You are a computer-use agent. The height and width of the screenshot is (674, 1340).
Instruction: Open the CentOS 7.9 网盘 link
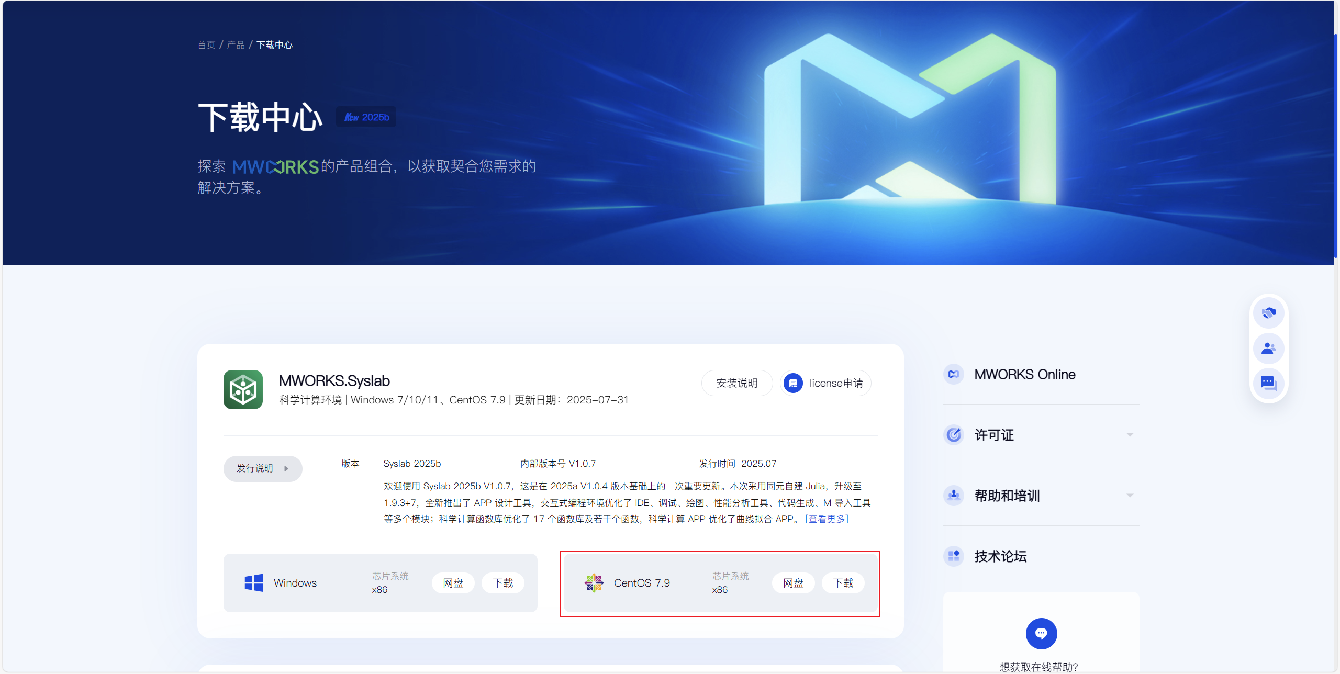tap(793, 583)
